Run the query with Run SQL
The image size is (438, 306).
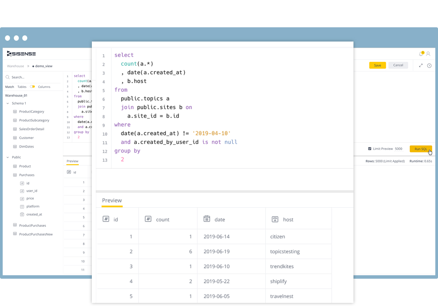(x=421, y=149)
